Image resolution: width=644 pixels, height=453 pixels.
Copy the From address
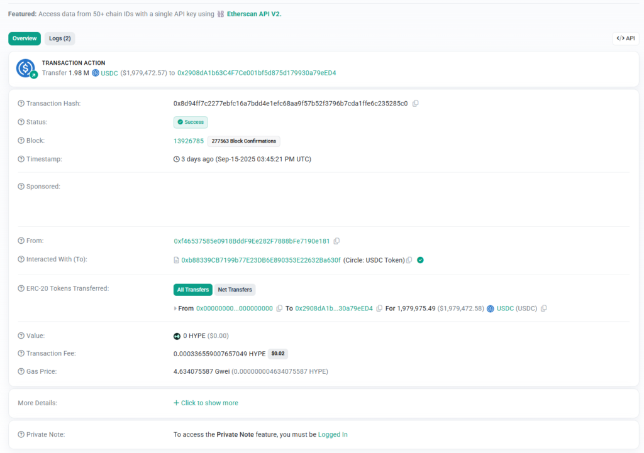(336, 241)
